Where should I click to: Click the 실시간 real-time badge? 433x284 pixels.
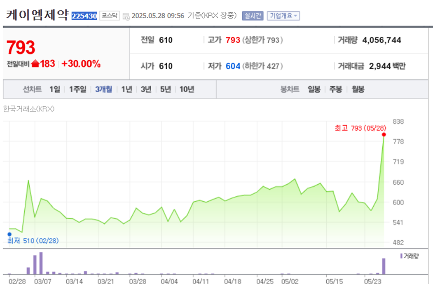tap(253, 16)
